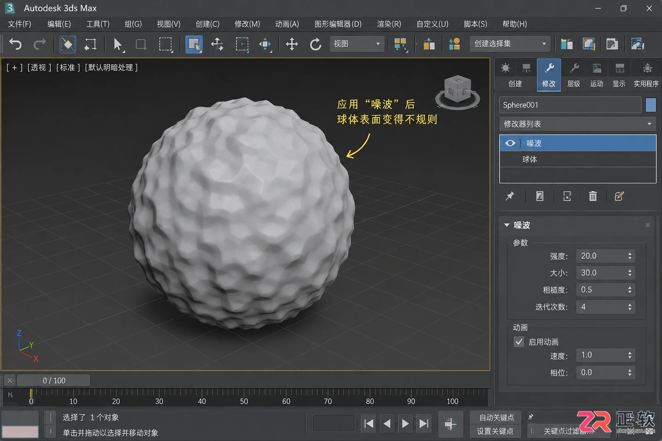Click the 强度 spinner arrows

pos(630,256)
